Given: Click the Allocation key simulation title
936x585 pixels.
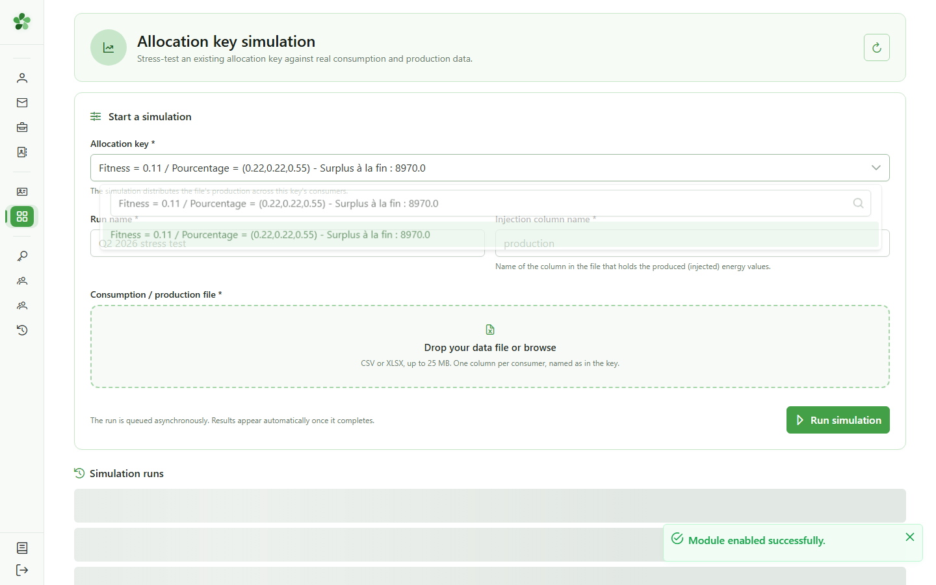Looking at the screenshot, I should (226, 42).
